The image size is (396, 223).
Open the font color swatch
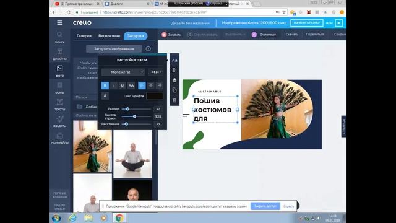coord(155,96)
